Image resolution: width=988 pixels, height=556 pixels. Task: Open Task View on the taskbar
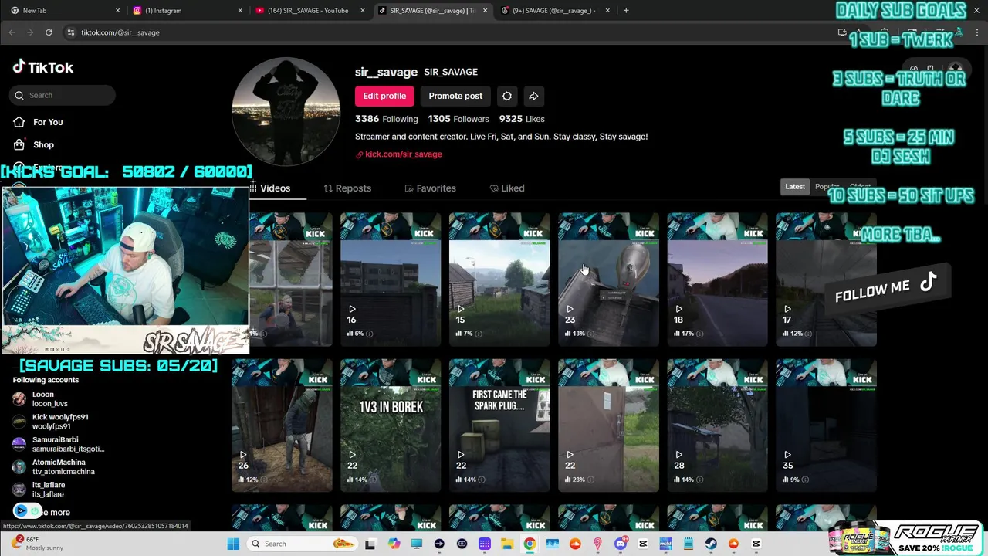point(370,544)
